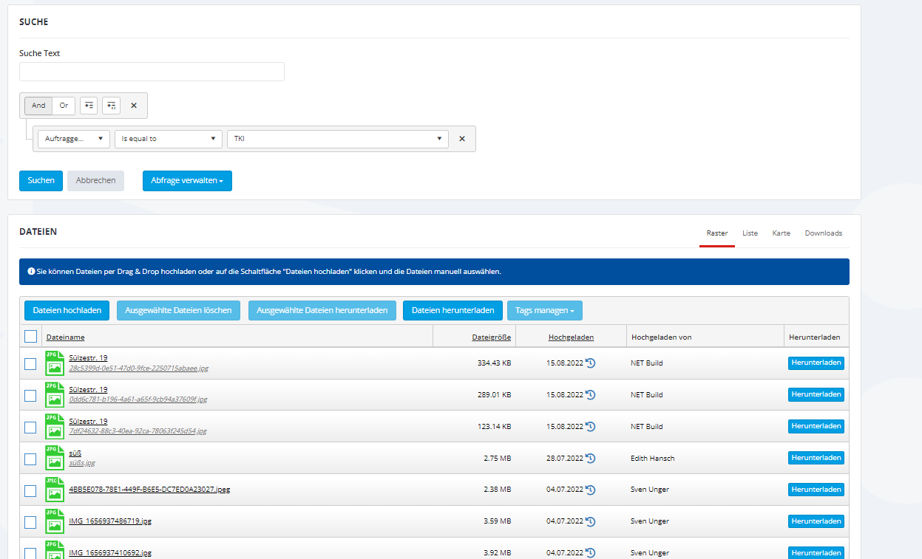922x559 pixels.
Task: Toggle the select-all files checkbox
Action: pos(30,337)
